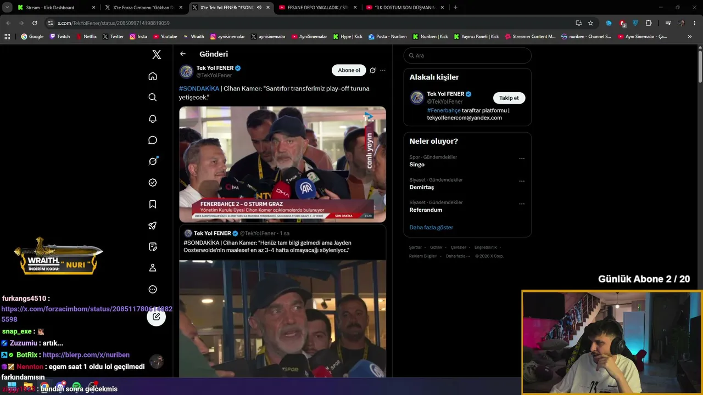Click Daha fazla göster under trends
703x395 pixels.
(431, 227)
